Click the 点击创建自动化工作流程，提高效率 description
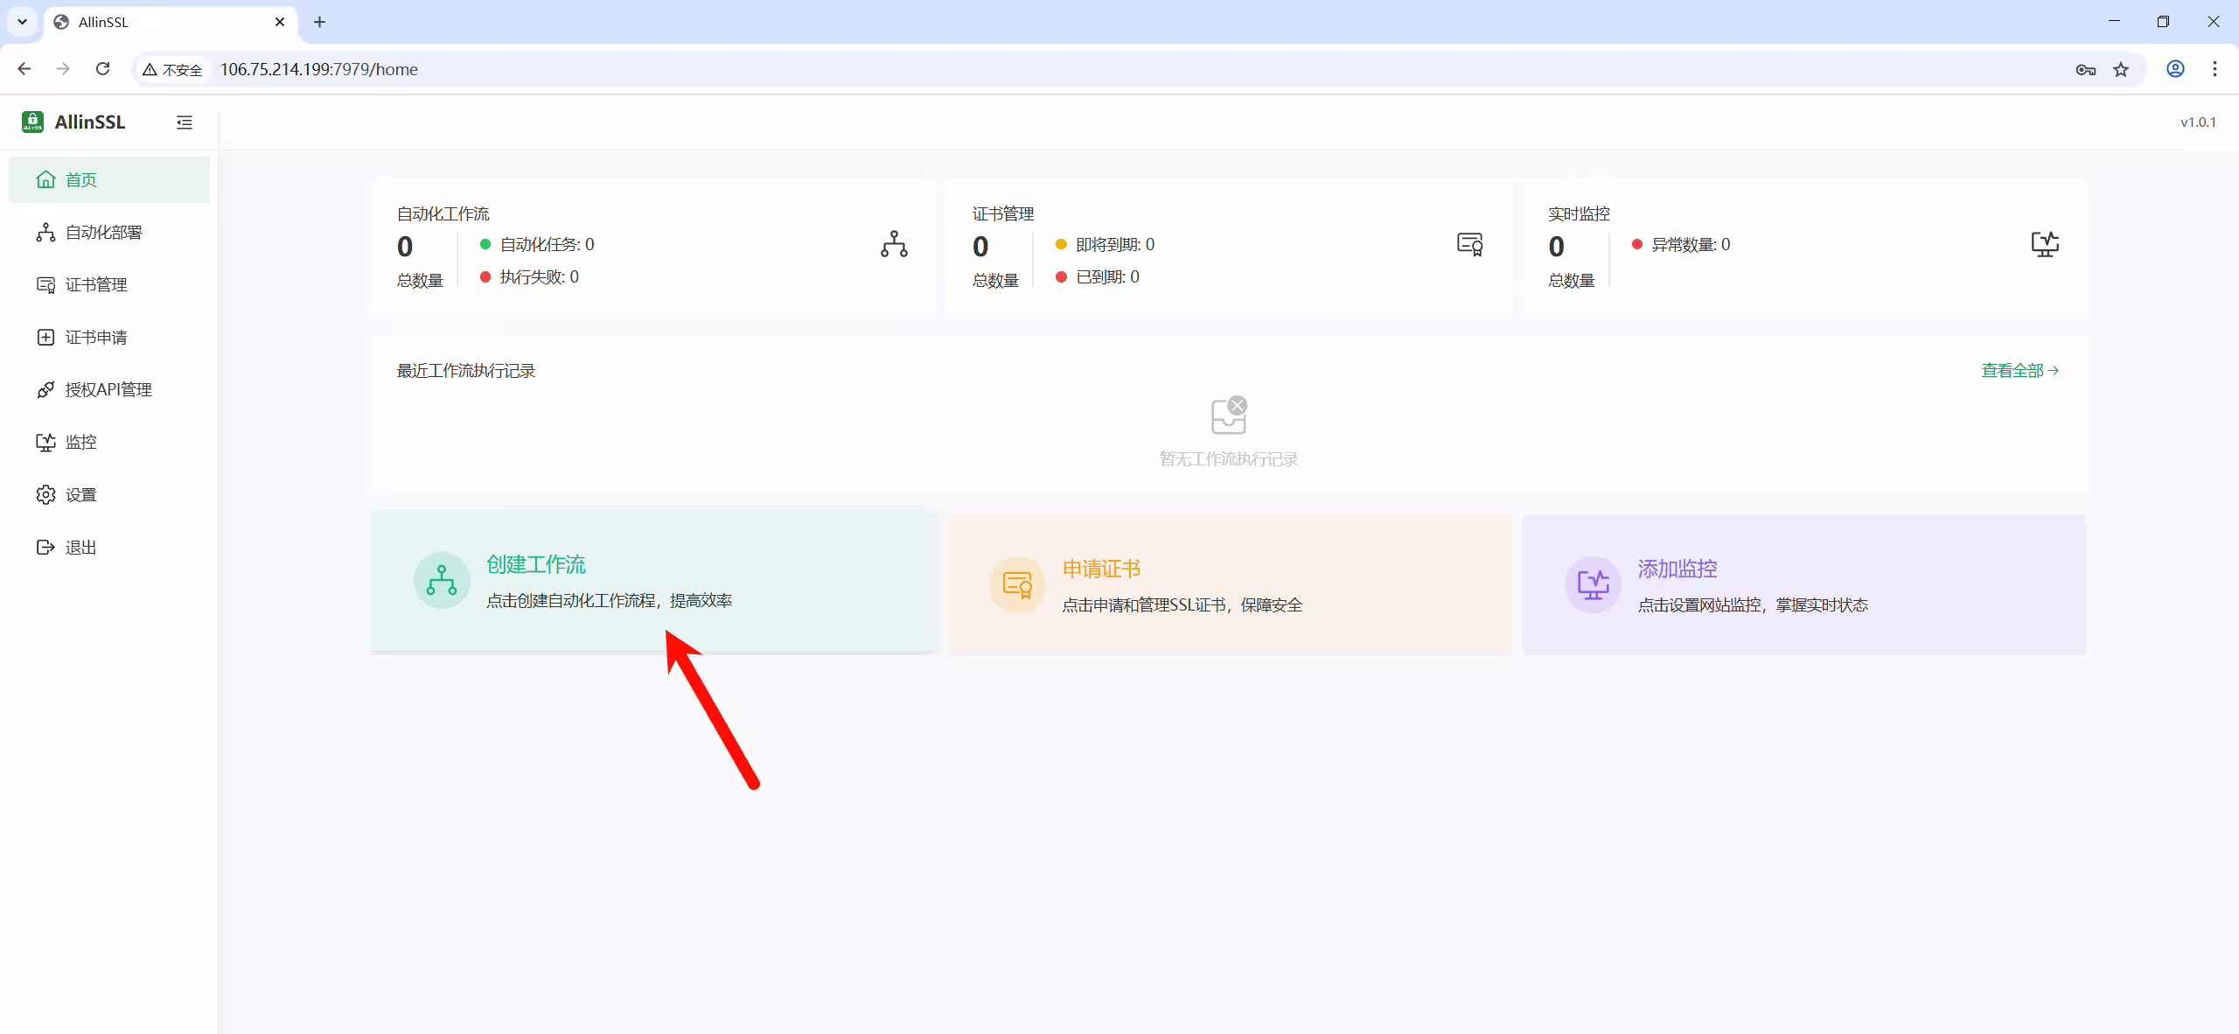 (x=610, y=601)
